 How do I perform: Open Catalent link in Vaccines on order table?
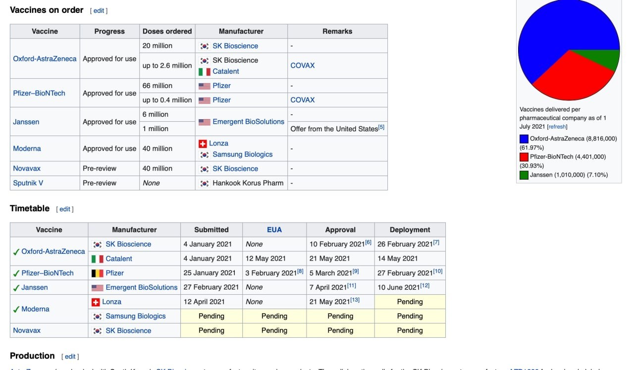click(226, 71)
